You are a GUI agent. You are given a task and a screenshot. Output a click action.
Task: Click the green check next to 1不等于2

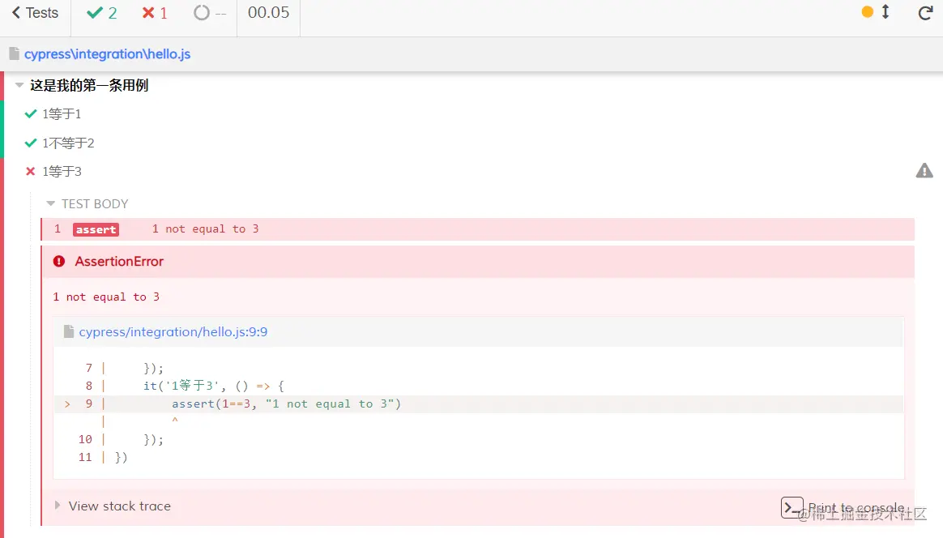coord(31,143)
